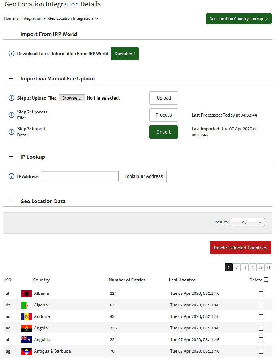This screenshot has width=275, height=358.
Task: Open the Results per page dropdown
Action: pyautogui.click(x=248, y=222)
